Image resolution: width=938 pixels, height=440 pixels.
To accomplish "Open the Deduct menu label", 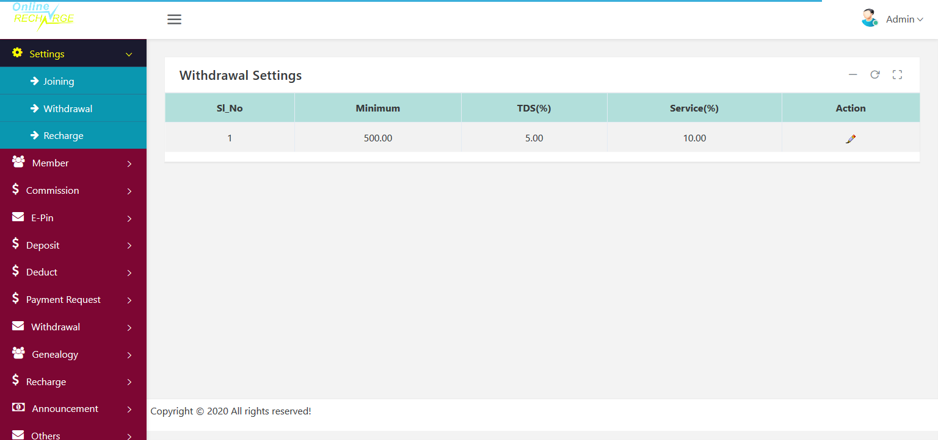I will [x=42, y=272].
